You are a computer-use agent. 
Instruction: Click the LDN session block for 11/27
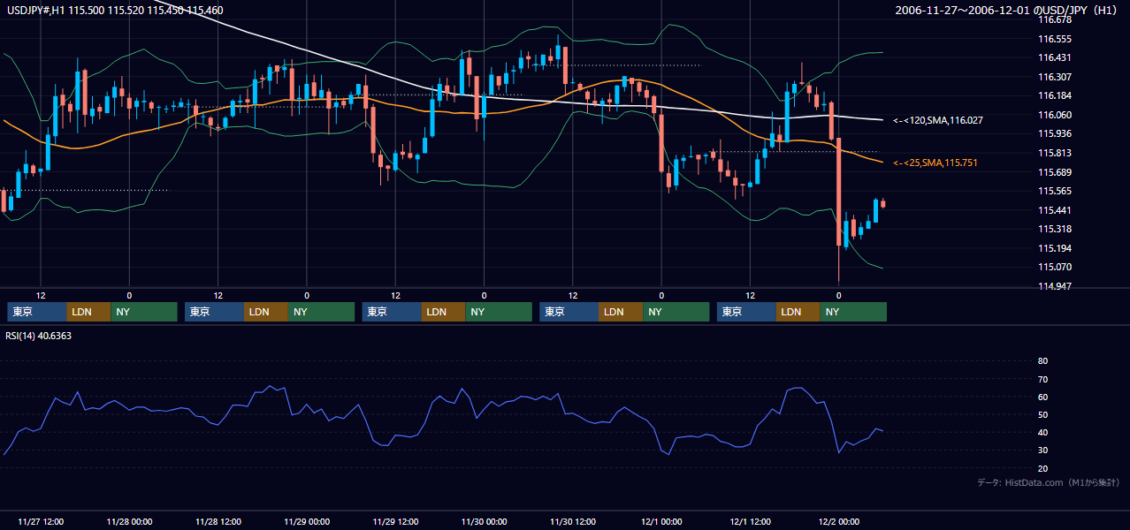pyautogui.click(x=88, y=312)
